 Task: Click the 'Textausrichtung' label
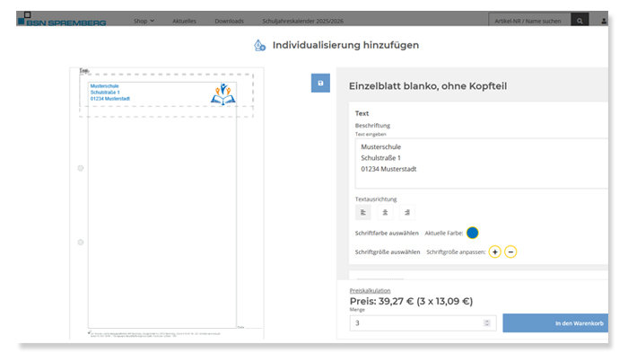click(x=376, y=199)
